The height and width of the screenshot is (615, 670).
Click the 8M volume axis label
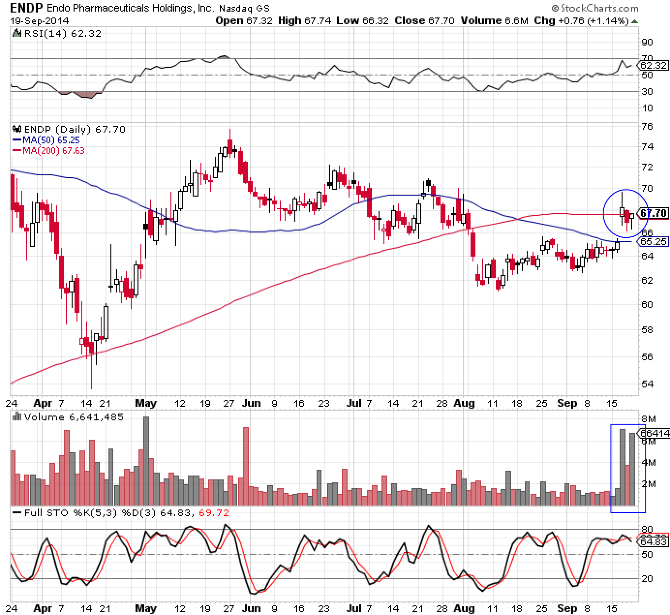[x=649, y=419]
